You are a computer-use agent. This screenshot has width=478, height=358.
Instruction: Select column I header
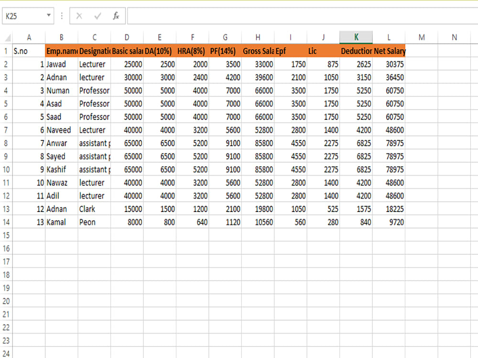pyautogui.click(x=291, y=37)
